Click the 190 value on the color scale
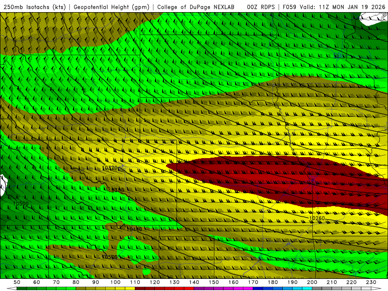 coord(292,282)
